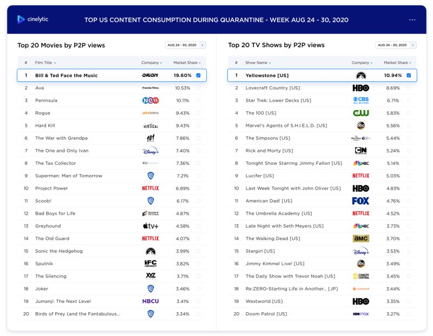This screenshot has height=336, width=433.
Task: Uncheck the Yellowstone row checkbox
Action: point(409,75)
